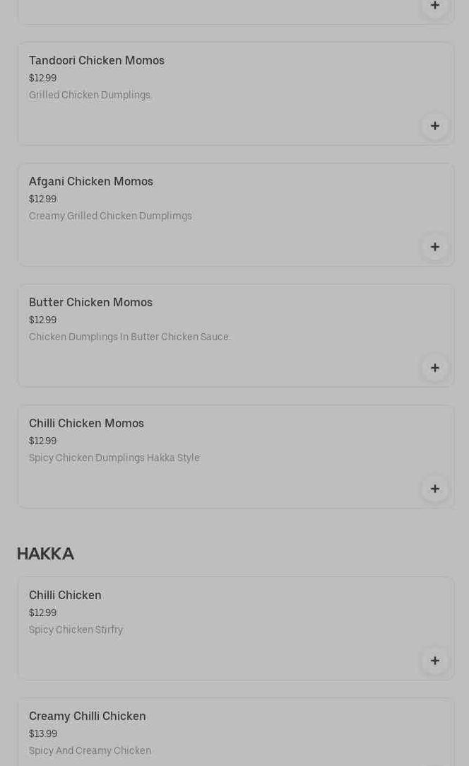Add Chilli Chicken Momos with plus icon
Viewport: 469px width, 766px height.
coord(435,489)
